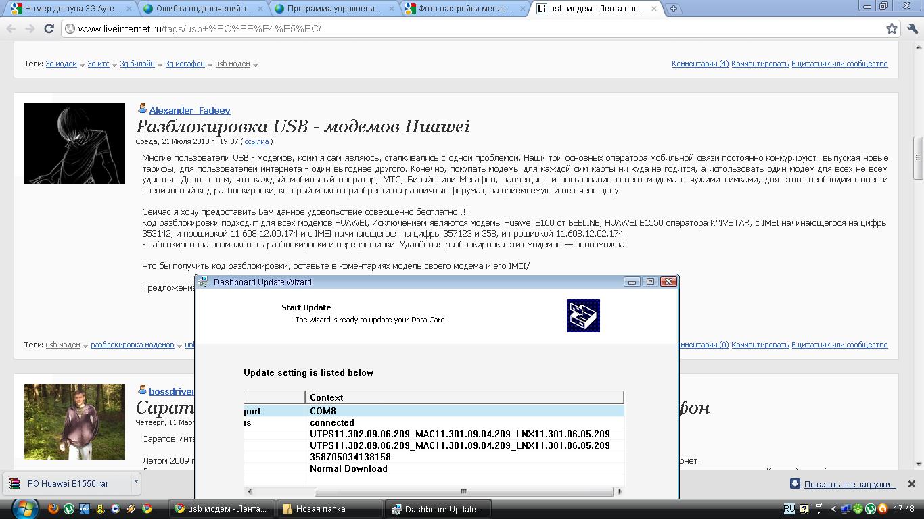Image resolution: width=924 pixels, height=519 pixels.
Task: Click the RU language indicator
Action: point(789,509)
